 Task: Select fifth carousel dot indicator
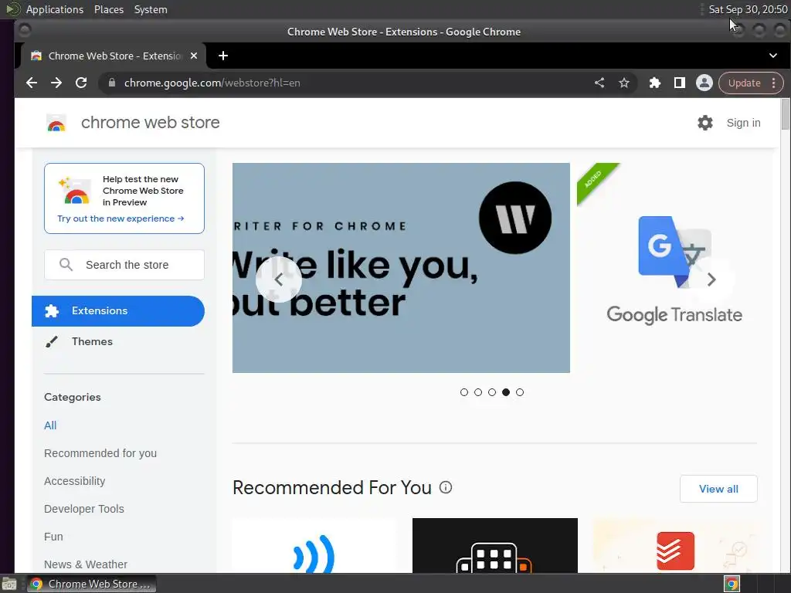click(x=520, y=392)
